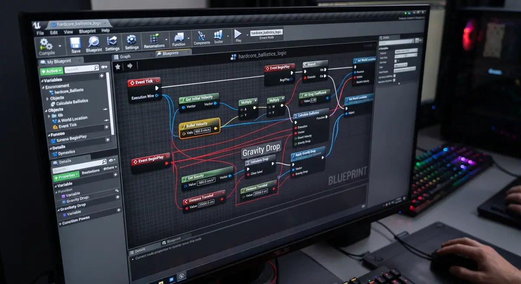
Task: Click the Calculate Ballistics tree item icon
Action: tap(53, 103)
